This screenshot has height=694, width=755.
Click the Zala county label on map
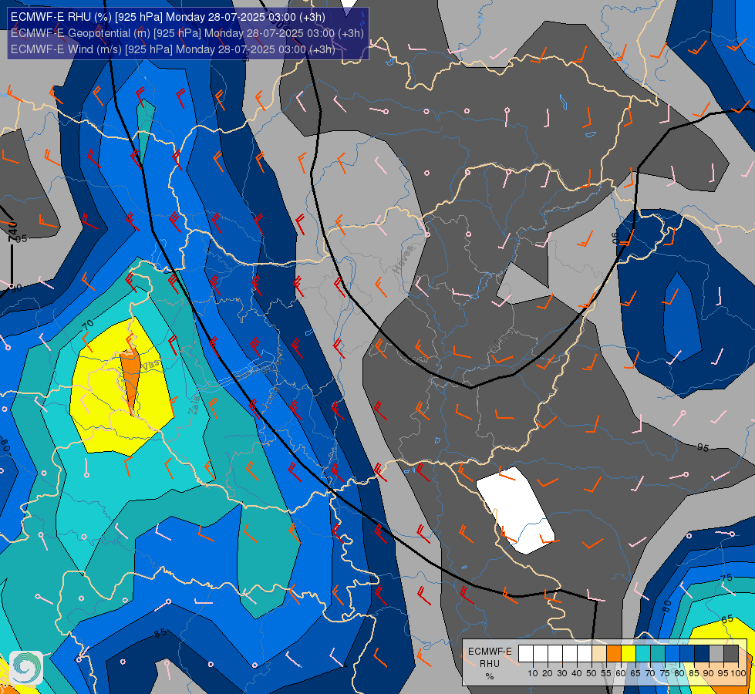(x=194, y=405)
